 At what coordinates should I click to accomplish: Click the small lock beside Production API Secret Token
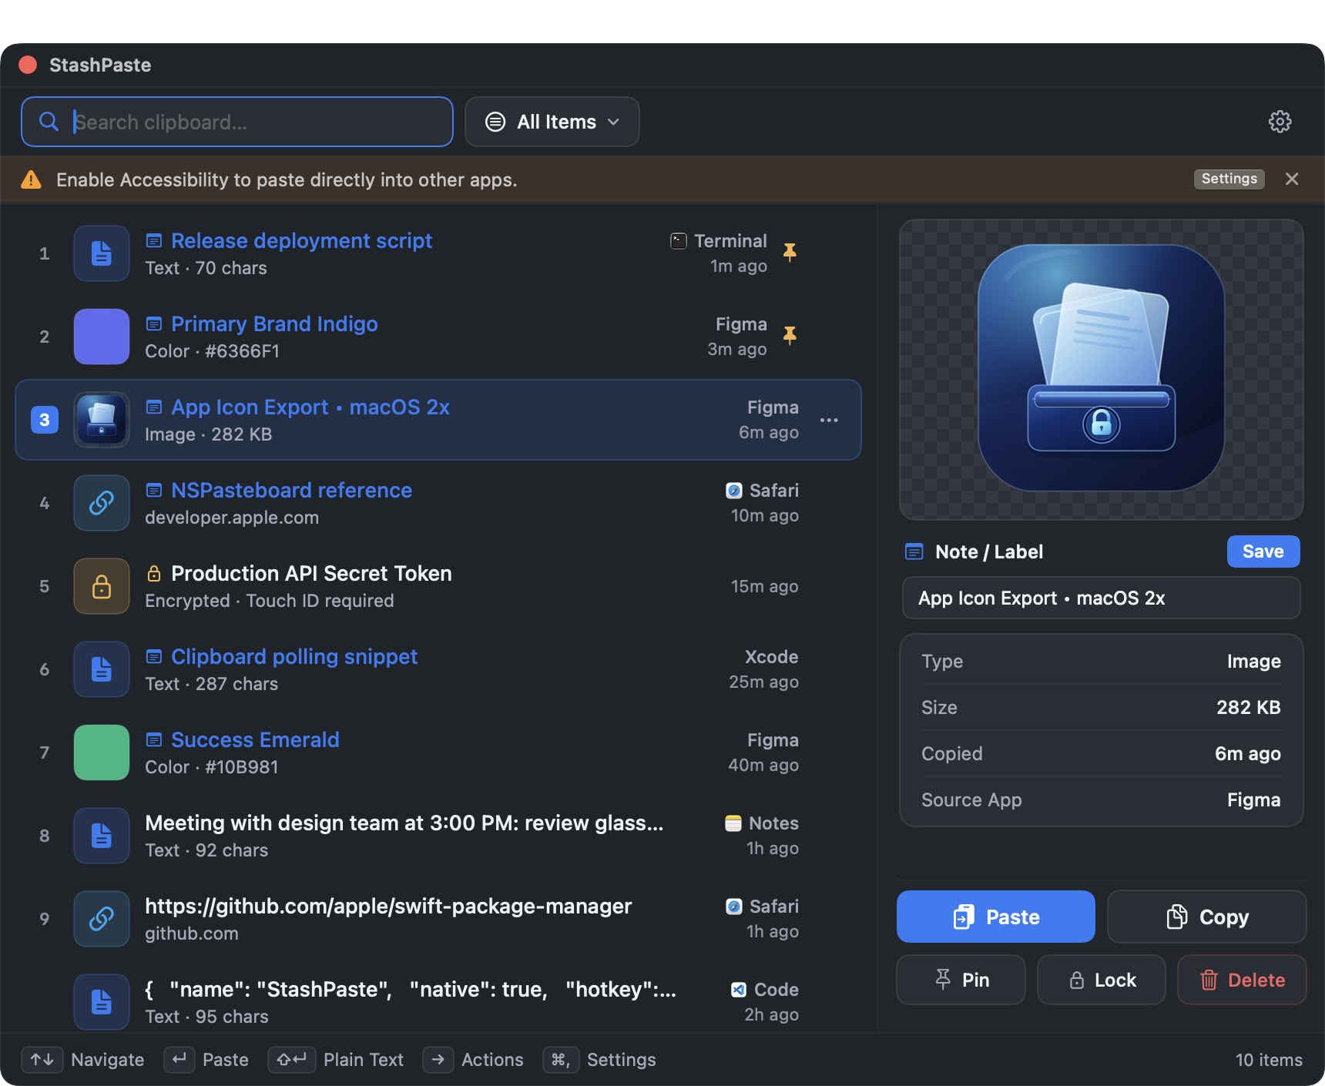tap(154, 573)
